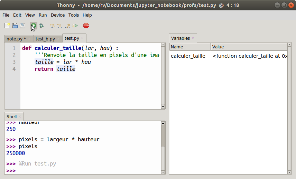
Task: Stop the backend with red STOP icon
Action: coord(86,26)
